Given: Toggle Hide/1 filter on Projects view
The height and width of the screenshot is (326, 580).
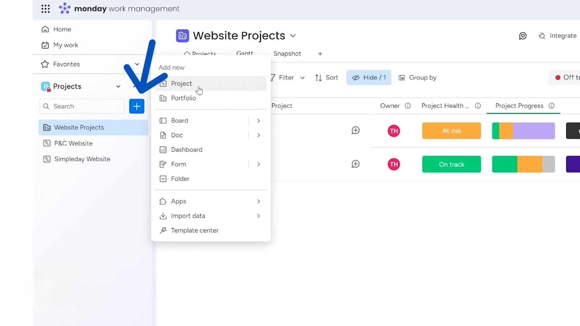Looking at the screenshot, I should [369, 77].
